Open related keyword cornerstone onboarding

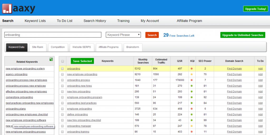[x=19, y=97]
